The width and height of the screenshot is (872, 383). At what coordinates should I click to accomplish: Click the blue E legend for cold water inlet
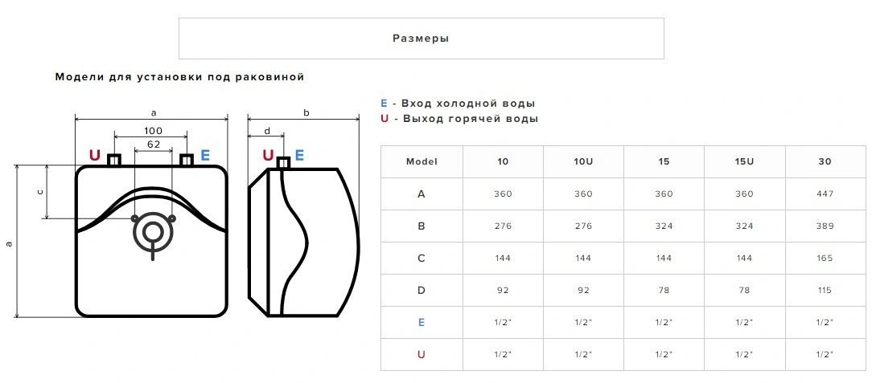click(x=385, y=104)
